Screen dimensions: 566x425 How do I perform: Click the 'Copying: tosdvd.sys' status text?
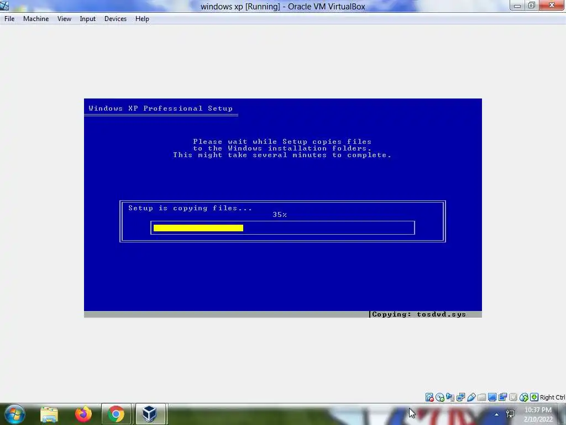[x=419, y=314]
